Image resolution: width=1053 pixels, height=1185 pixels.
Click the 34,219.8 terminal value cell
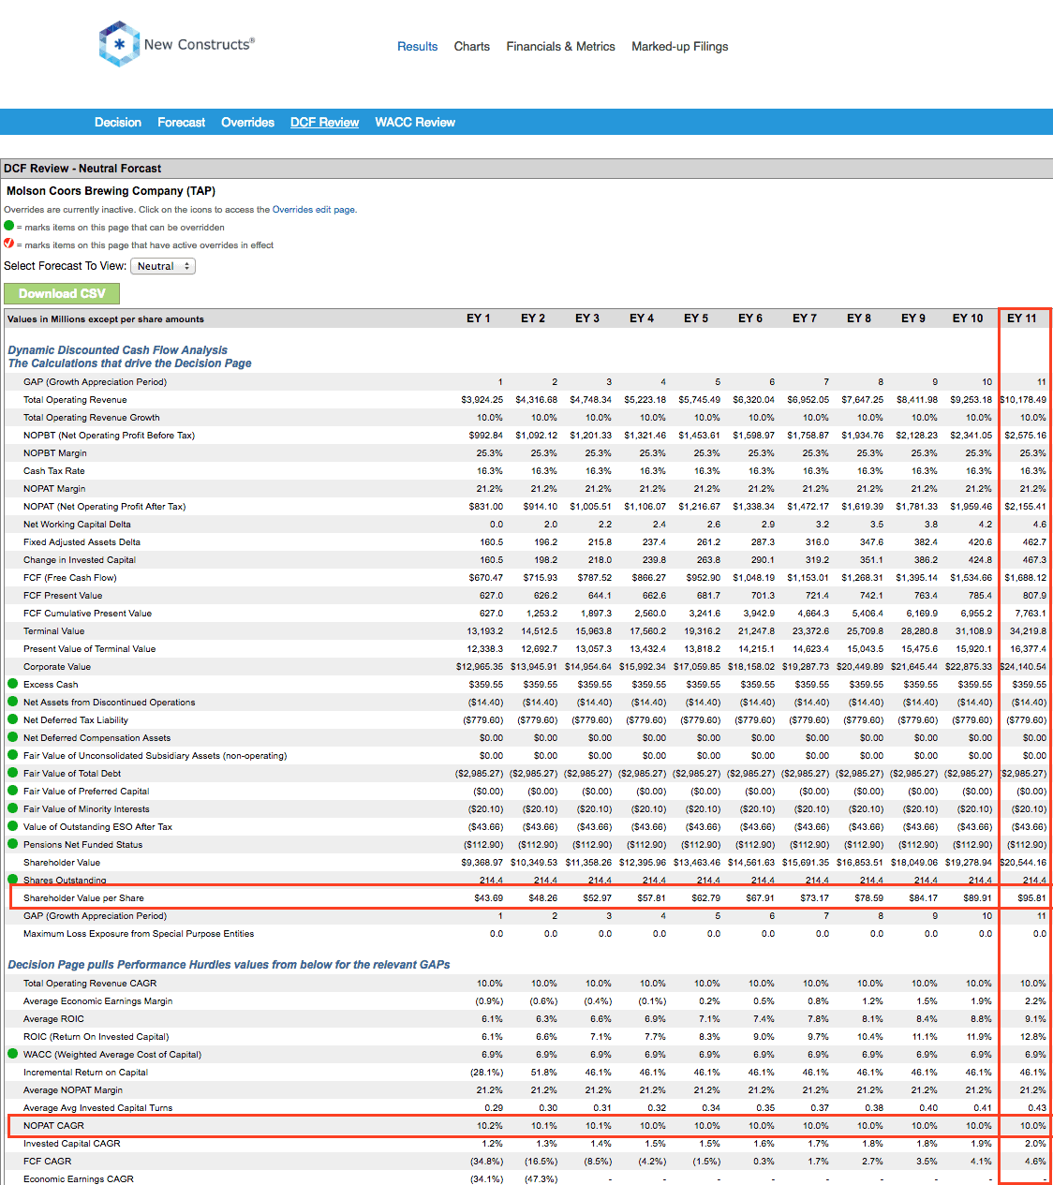click(1029, 630)
